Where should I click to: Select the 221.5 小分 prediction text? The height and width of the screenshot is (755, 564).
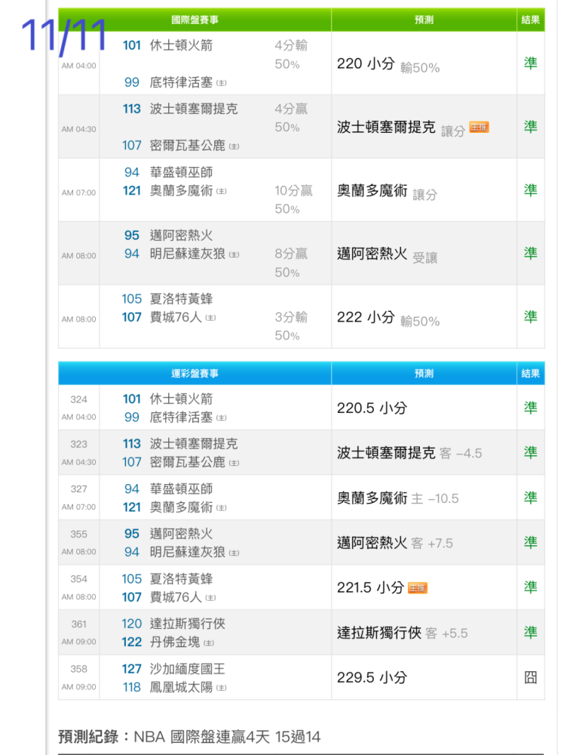point(370,587)
